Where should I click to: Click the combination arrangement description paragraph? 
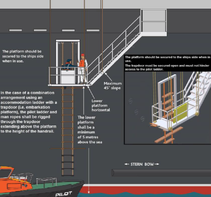(x=29, y=112)
